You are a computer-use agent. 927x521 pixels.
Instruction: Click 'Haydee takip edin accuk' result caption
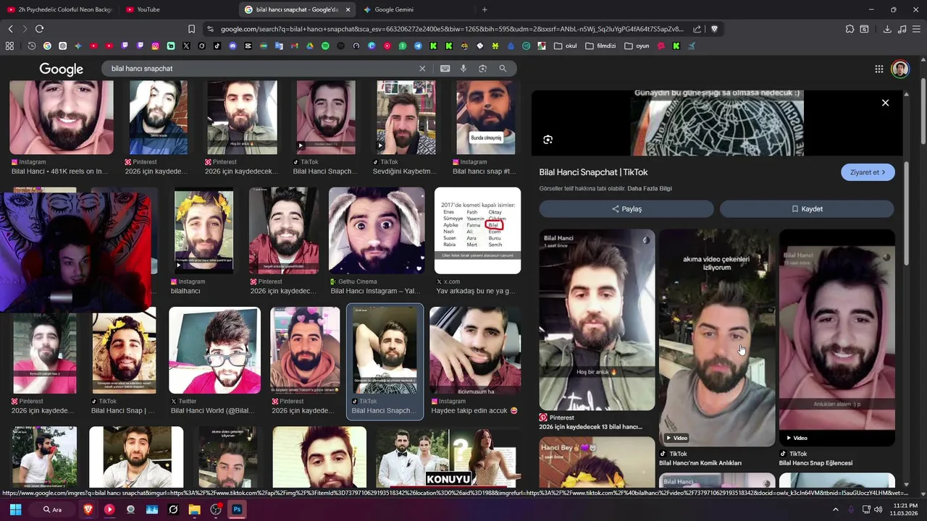[474, 411]
